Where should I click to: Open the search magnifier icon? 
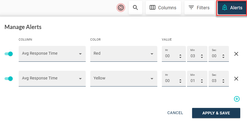tap(135, 8)
